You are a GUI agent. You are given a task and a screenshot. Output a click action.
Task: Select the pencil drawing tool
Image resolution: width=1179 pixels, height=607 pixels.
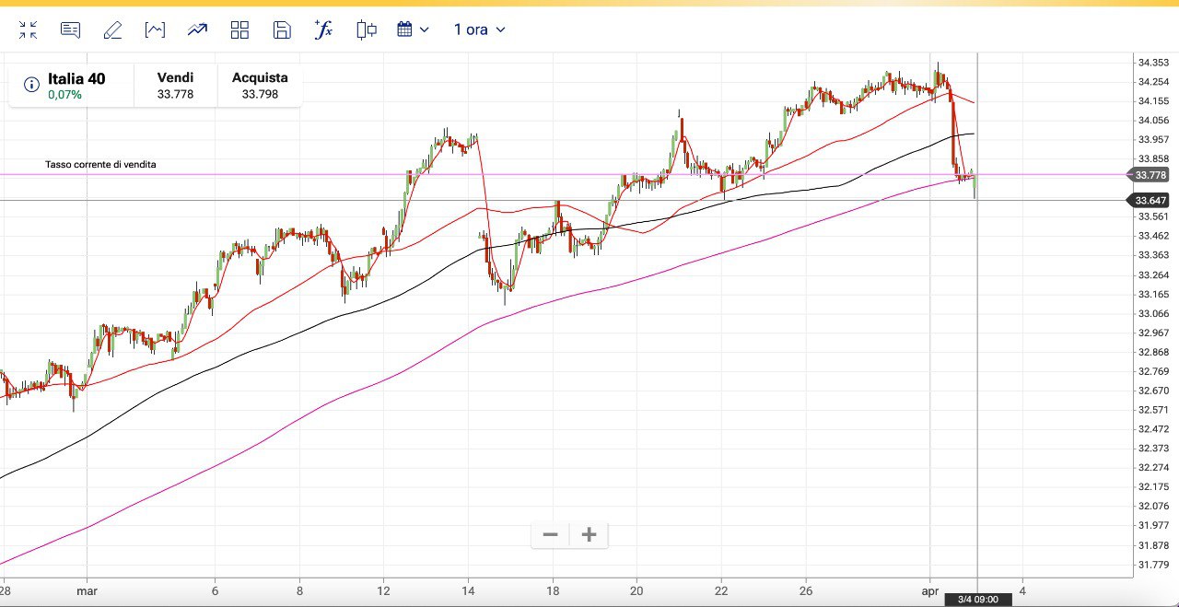(112, 30)
